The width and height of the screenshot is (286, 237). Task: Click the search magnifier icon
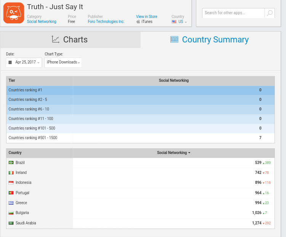coord(270,13)
